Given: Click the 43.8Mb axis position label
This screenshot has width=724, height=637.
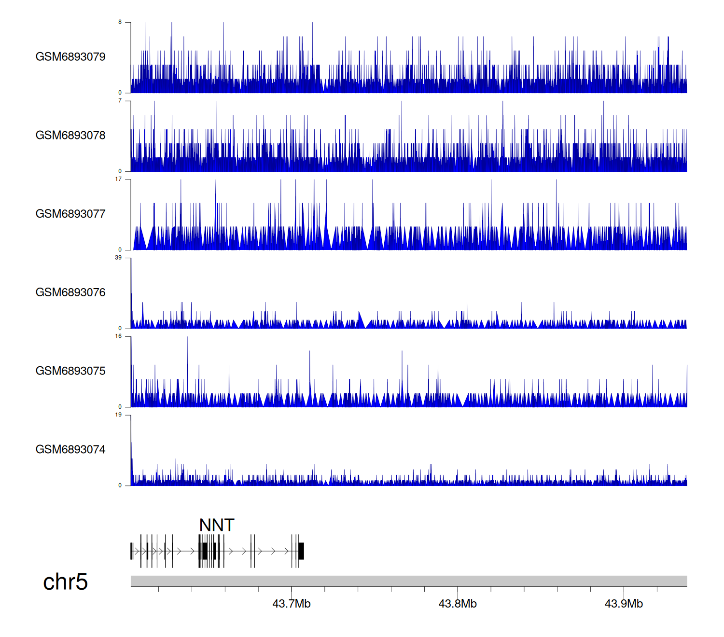Looking at the screenshot, I should pyautogui.click(x=458, y=604).
